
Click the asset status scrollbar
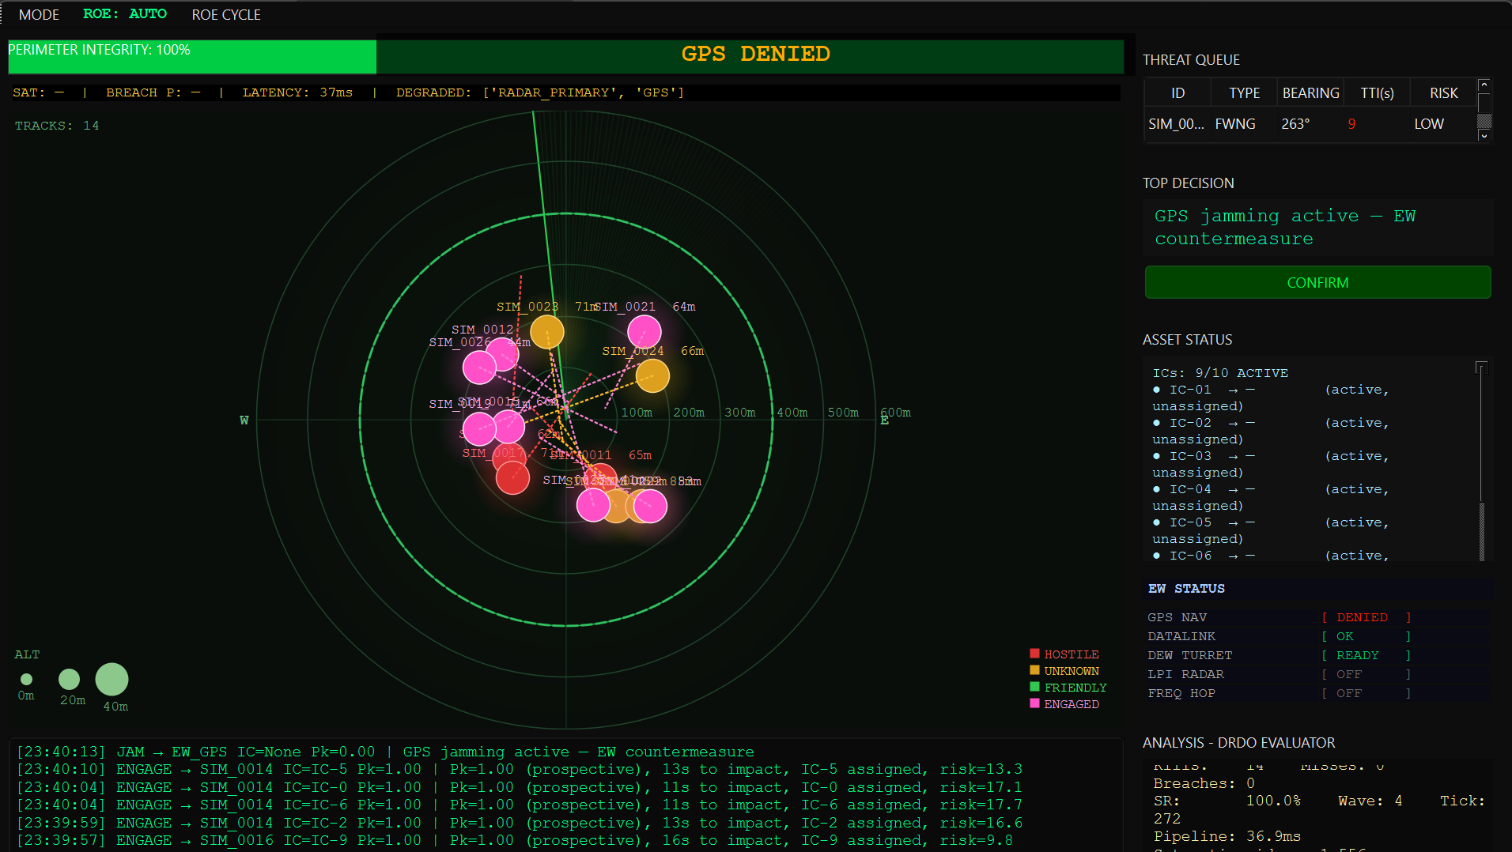pyautogui.click(x=1482, y=462)
